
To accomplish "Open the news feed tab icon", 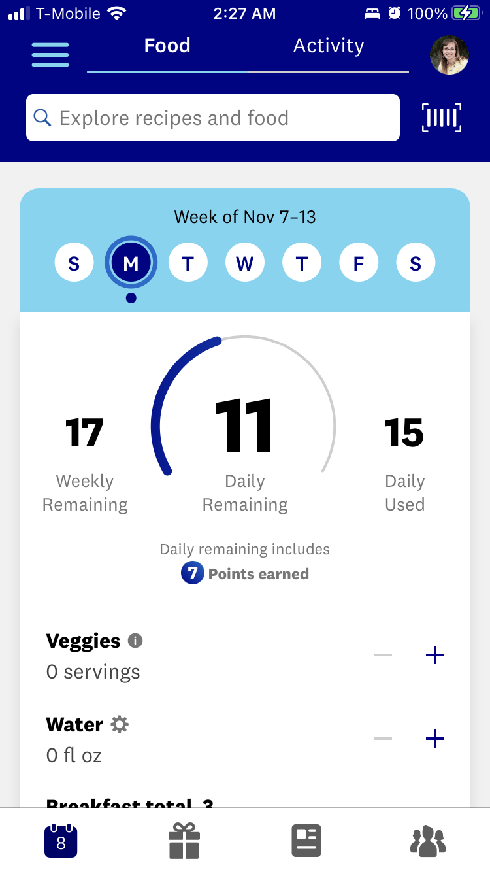I will click(x=306, y=841).
